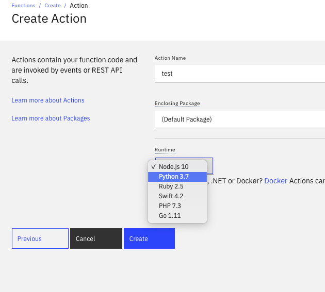Choose PHP 7.3 as runtime
This screenshot has height=292, width=325.
click(170, 206)
